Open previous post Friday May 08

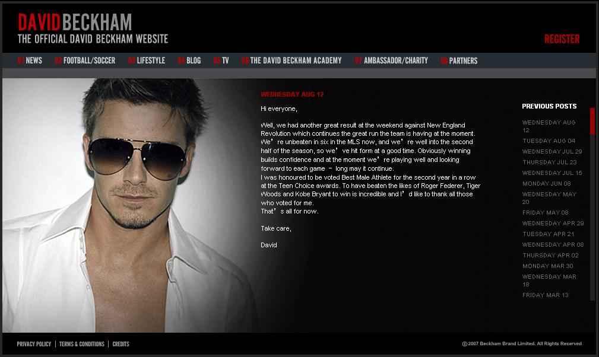click(x=545, y=212)
